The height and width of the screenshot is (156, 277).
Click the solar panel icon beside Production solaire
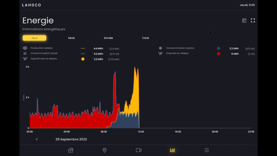point(25,48)
